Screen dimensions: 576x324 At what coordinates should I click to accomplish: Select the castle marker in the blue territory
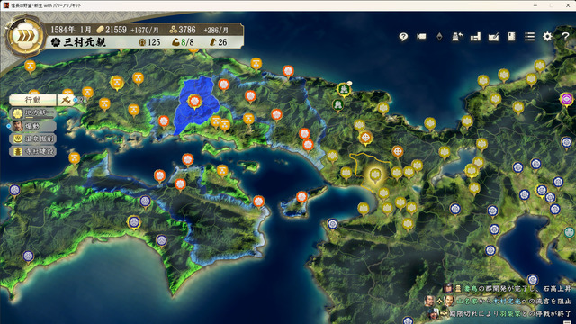(x=194, y=102)
